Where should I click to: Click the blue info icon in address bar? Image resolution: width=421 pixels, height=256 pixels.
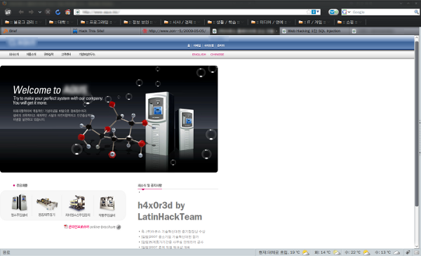point(314,12)
